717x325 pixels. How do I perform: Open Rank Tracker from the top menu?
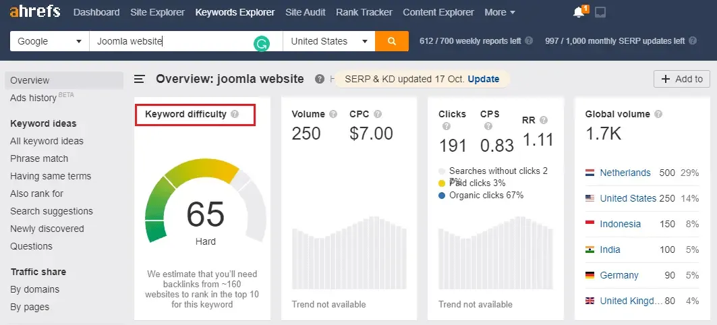click(364, 12)
